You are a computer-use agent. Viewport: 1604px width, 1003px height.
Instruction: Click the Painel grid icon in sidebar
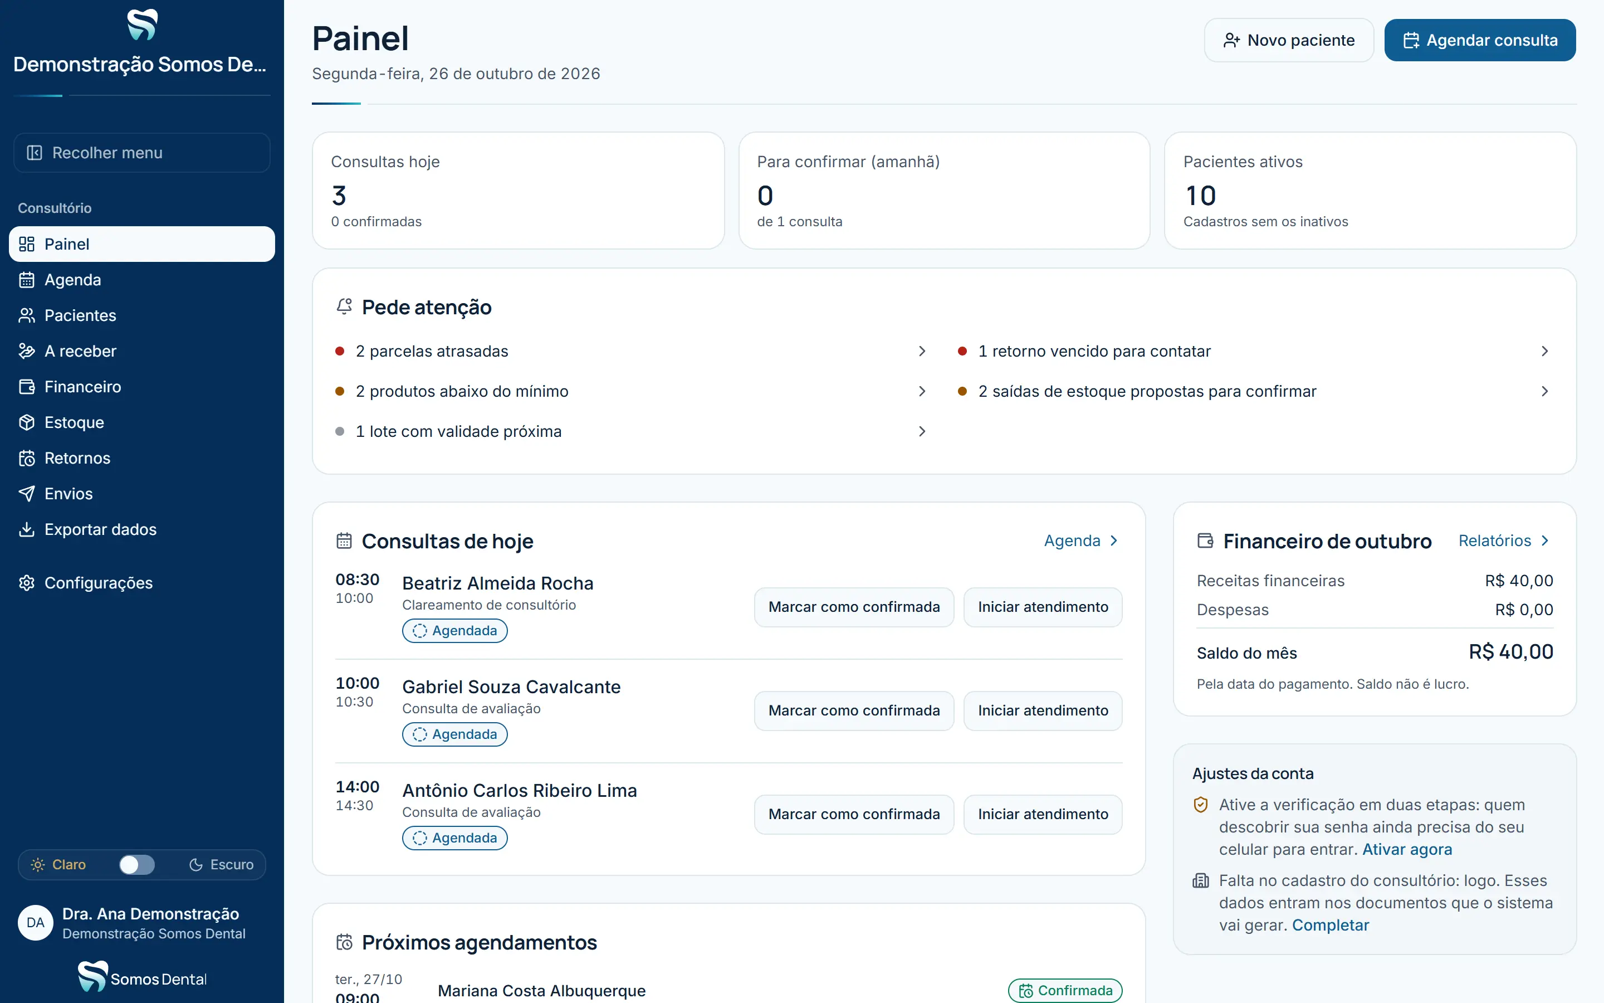[x=27, y=244]
